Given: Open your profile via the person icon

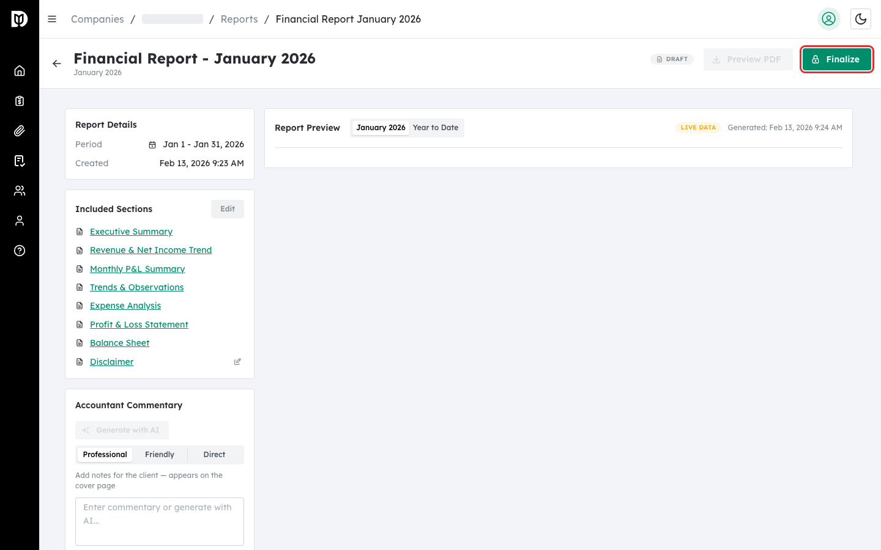Looking at the screenshot, I should (20, 220).
